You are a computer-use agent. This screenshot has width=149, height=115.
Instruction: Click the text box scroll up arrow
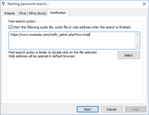[x=137, y=35]
